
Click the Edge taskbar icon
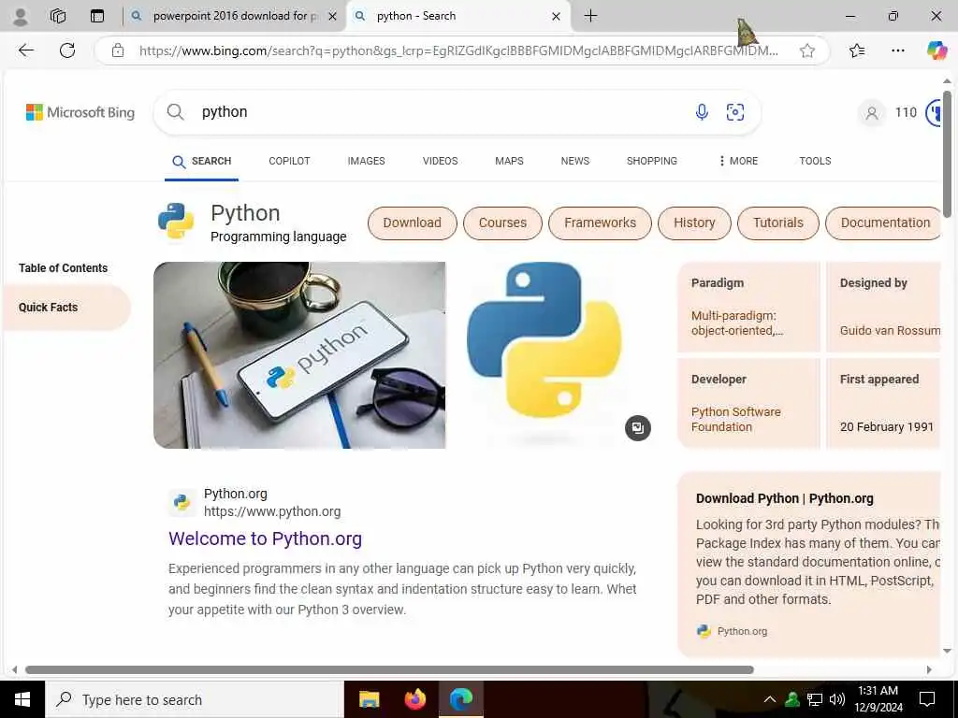coord(460,699)
